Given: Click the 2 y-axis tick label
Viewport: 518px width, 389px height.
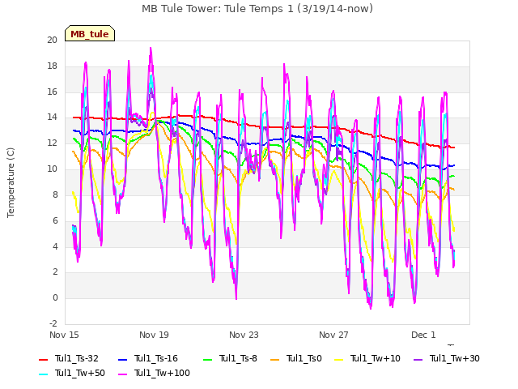Looking at the screenshot, I should [55, 272].
